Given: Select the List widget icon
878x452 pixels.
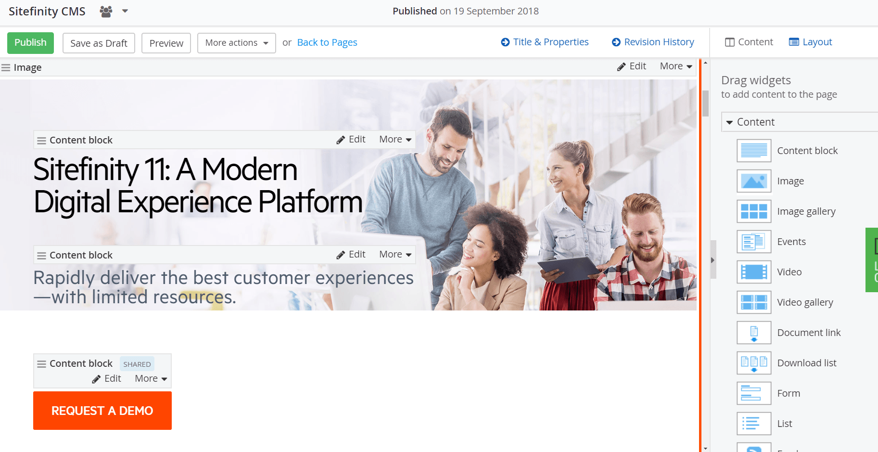Looking at the screenshot, I should pos(754,424).
